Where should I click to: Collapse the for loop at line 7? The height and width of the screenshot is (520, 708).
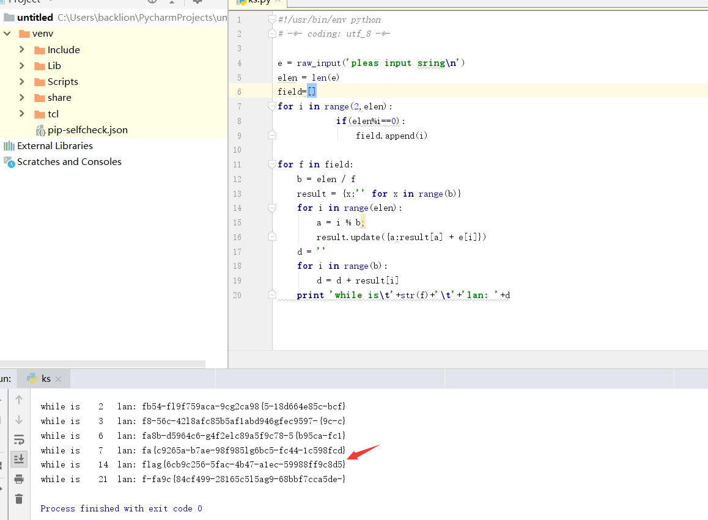point(272,106)
